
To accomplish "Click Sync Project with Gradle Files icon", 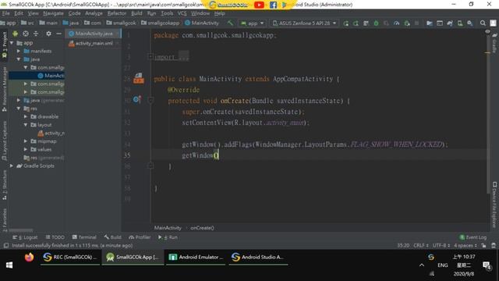I will click(x=450, y=23).
